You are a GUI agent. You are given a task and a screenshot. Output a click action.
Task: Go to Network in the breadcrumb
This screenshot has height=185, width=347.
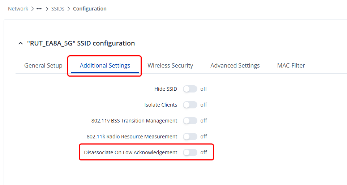pos(18,9)
